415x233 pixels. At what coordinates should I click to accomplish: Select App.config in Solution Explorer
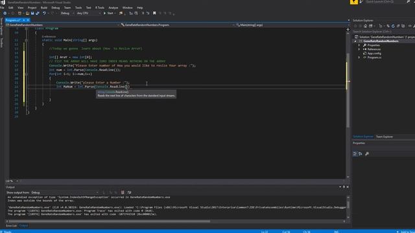374,53
